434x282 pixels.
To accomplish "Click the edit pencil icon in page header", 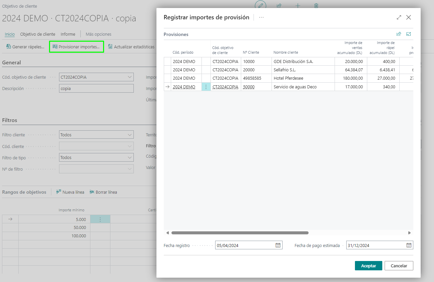I will (x=261, y=6).
